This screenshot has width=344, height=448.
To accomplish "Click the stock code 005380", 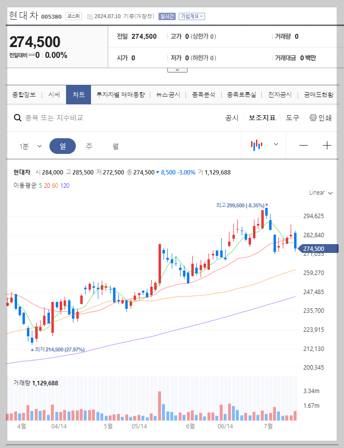I will click(51, 17).
